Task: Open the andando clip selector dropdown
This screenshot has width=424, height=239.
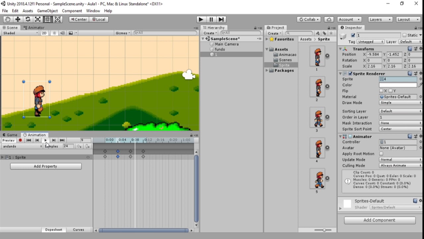Action: click(22, 146)
